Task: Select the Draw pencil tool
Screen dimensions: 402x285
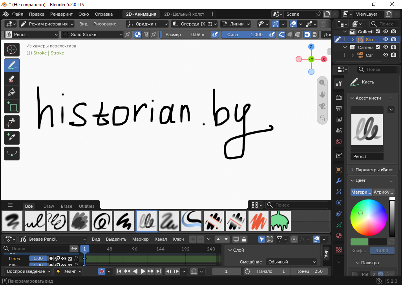Action: click(12, 65)
